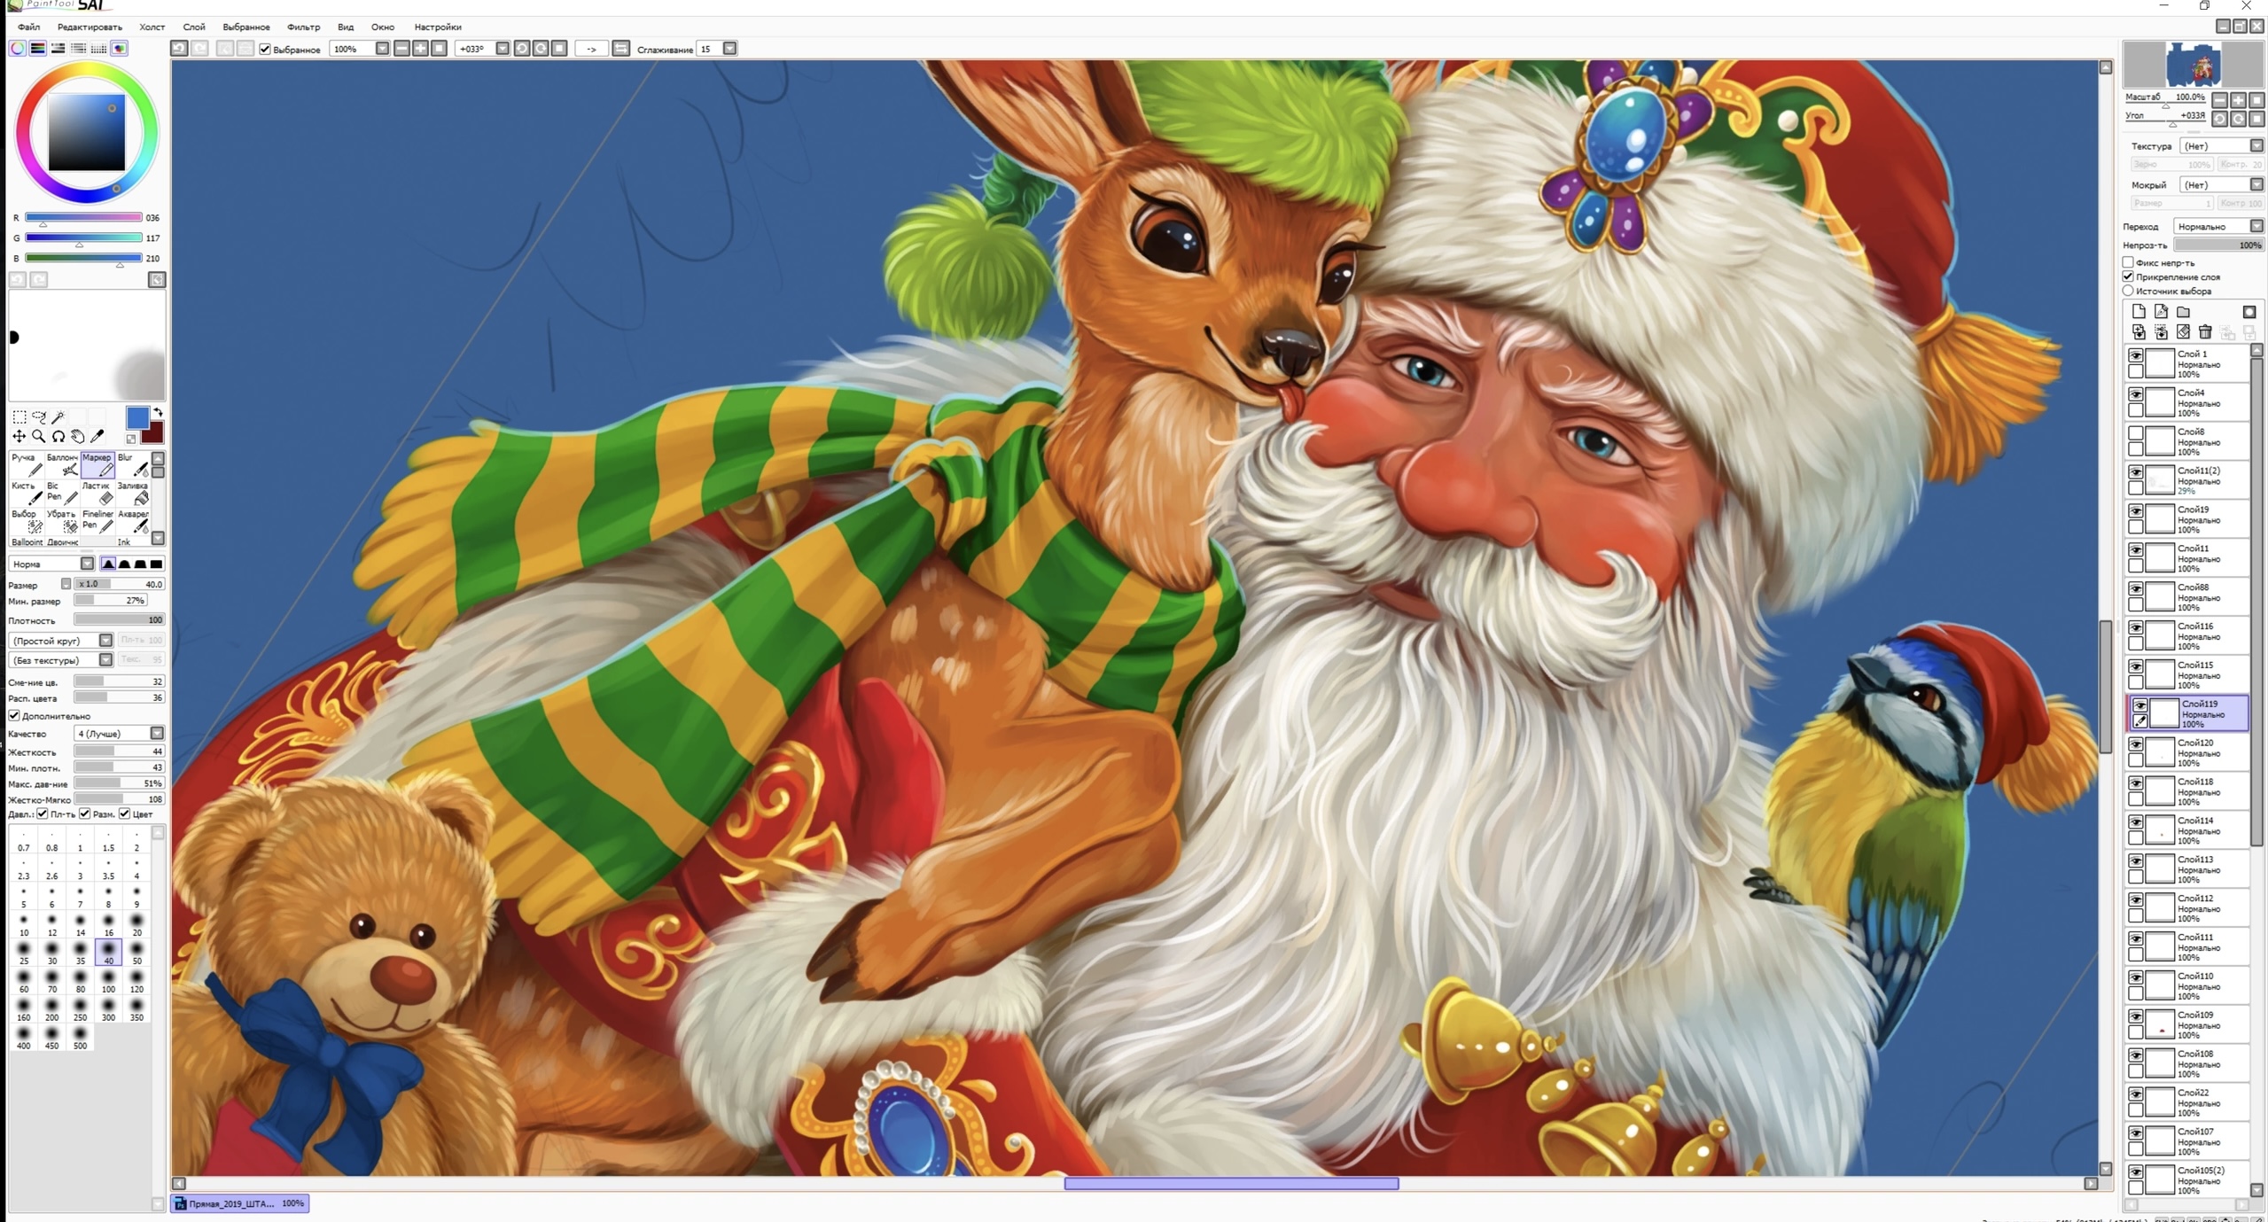
Task: Hide layer Слой 1 via eye
Action: [x=2137, y=356]
